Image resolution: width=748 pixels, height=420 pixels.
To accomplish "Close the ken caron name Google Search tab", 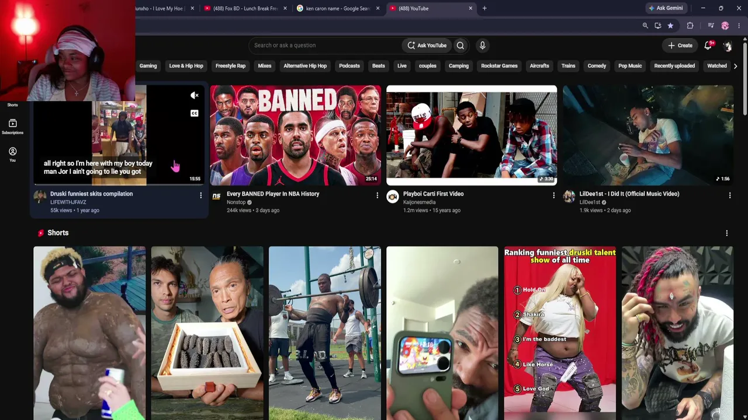I will pyautogui.click(x=378, y=8).
